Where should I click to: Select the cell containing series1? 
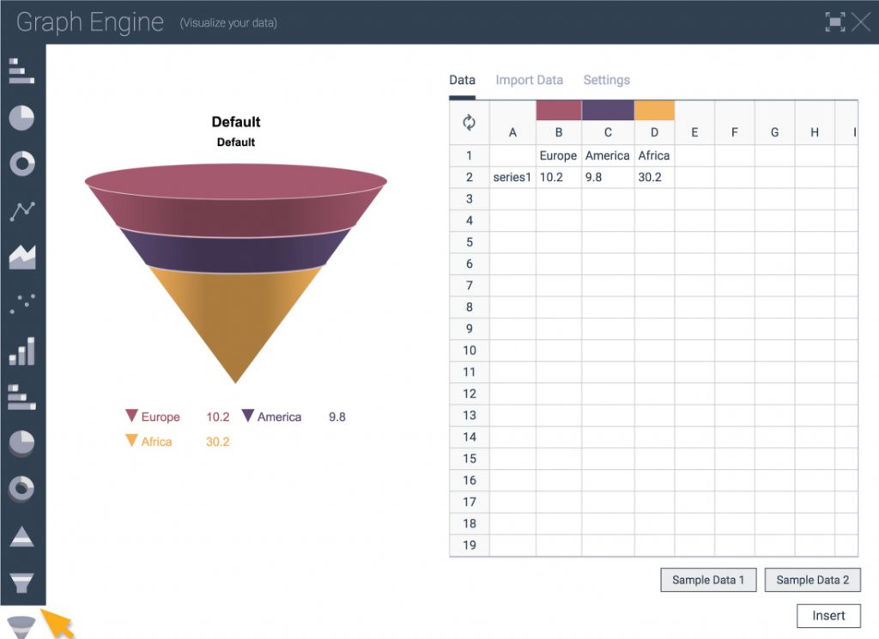point(512,177)
